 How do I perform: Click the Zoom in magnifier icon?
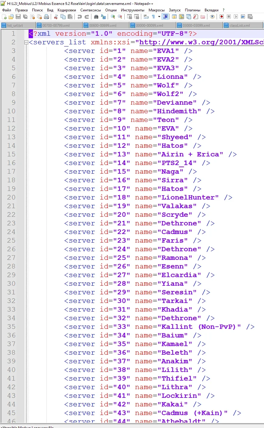pyautogui.click(x=113, y=17)
